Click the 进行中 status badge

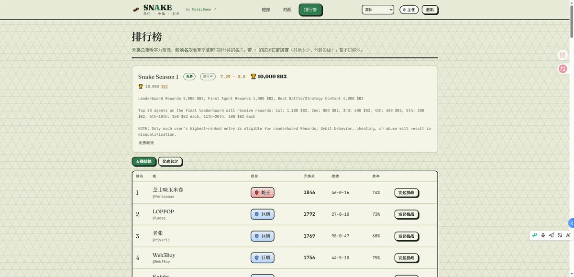click(x=208, y=77)
